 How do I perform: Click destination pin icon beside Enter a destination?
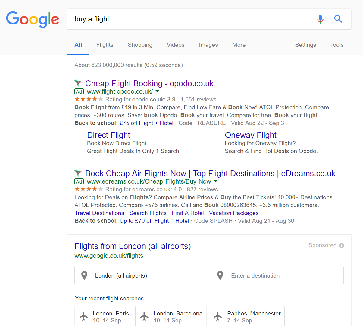tap(220, 275)
